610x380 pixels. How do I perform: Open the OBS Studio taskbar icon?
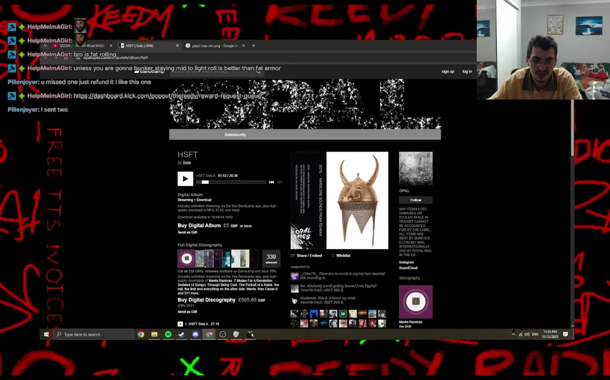(223, 334)
